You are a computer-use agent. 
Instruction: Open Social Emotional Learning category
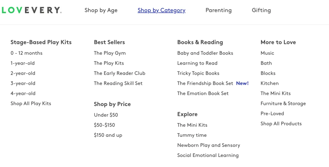[208, 155]
